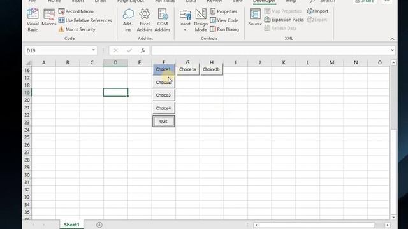This screenshot has width=408, height=229.
Task: Add a new sheet
Action: click(99, 225)
